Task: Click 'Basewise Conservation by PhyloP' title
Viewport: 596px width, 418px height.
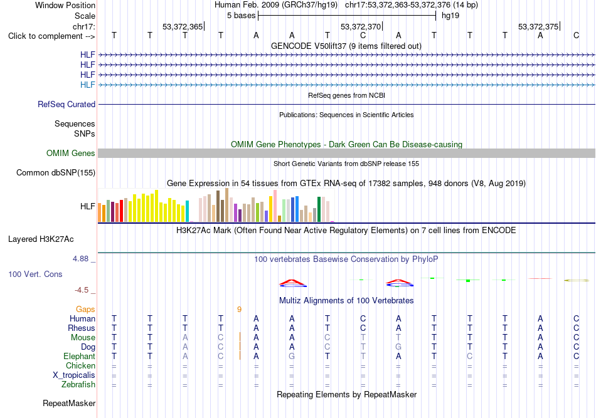Action: 346,259
